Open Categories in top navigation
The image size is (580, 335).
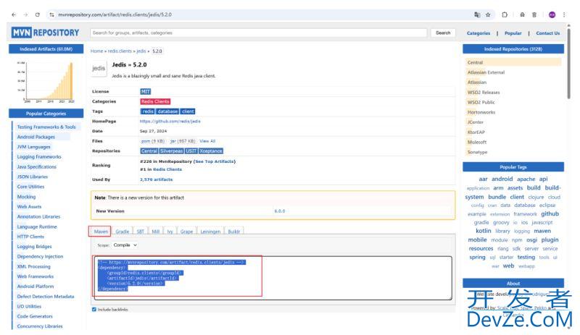pyautogui.click(x=478, y=33)
